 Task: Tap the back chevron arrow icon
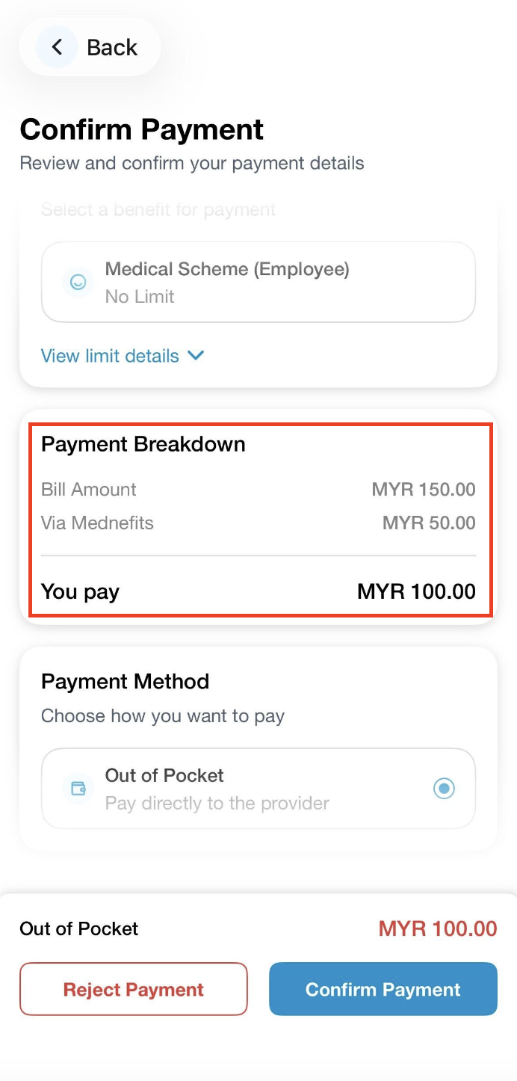tap(57, 47)
